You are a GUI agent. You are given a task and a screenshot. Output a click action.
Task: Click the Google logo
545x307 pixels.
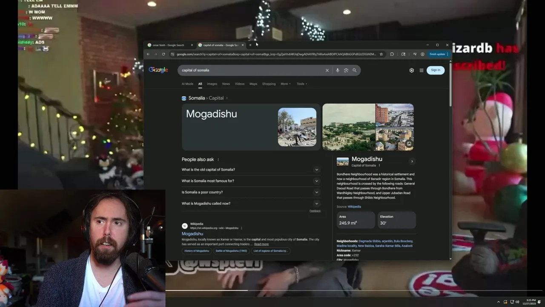point(158,70)
